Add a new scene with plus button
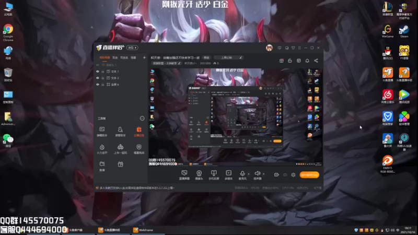The image size is (418, 235). (x=144, y=57)
